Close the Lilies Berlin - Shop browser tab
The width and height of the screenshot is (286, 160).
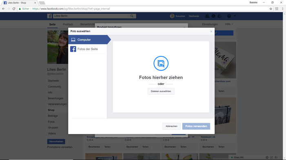point(35,3)
